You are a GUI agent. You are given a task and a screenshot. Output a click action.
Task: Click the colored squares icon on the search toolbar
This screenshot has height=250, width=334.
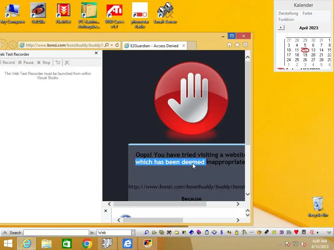point(184,232)
